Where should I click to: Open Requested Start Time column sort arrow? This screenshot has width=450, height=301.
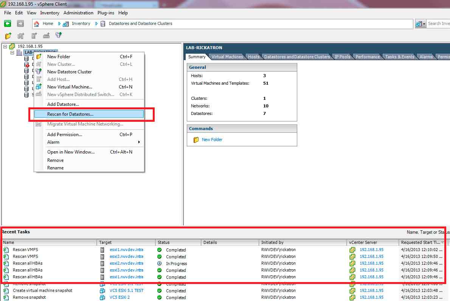[x=442, y=242]
